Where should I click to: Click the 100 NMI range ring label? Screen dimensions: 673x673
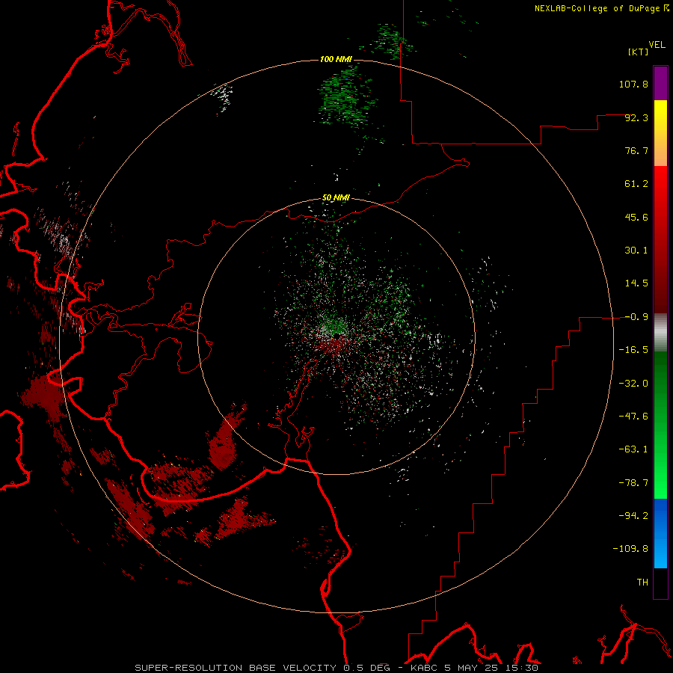coord(336,59)
